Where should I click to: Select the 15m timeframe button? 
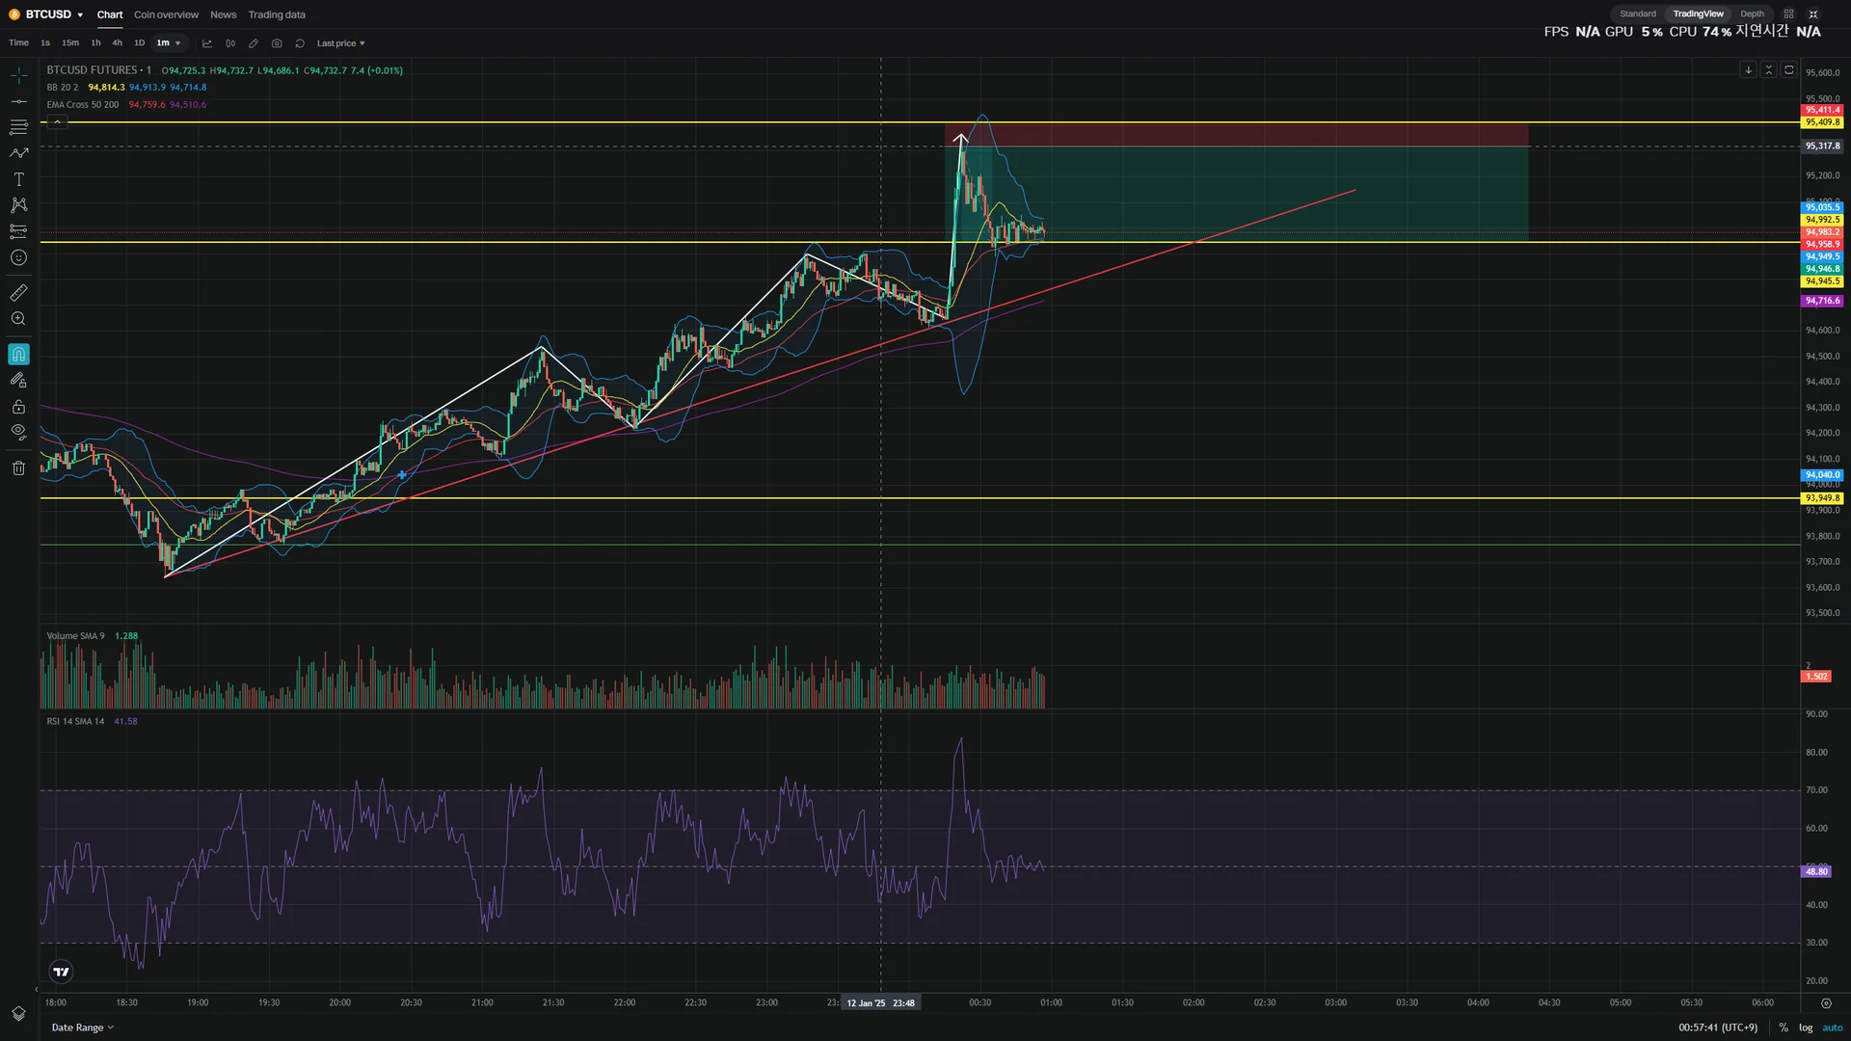(70, 43)
